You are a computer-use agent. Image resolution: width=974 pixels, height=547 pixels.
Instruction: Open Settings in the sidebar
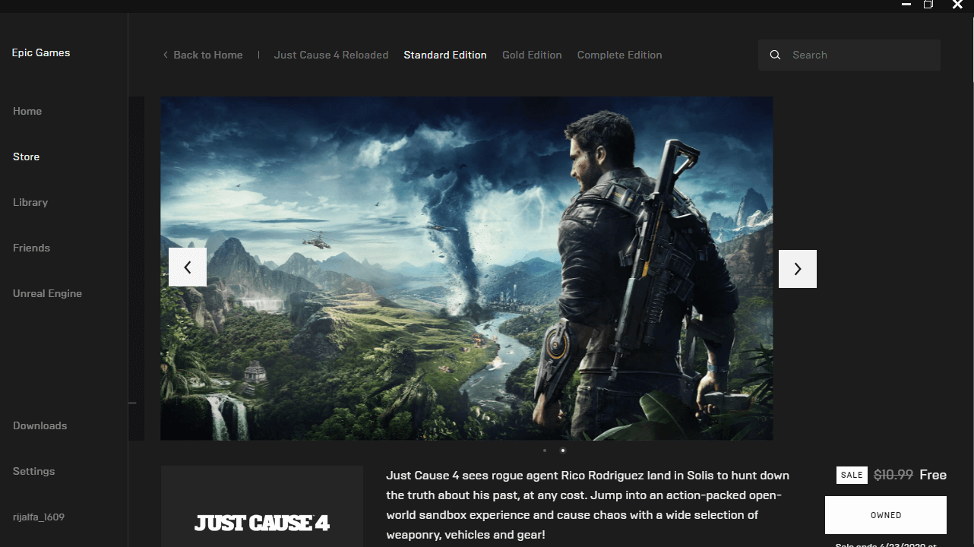(34, 472)
